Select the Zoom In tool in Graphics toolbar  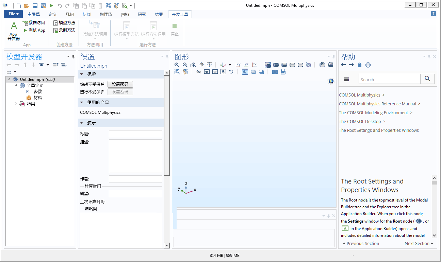tap(177, 65)
